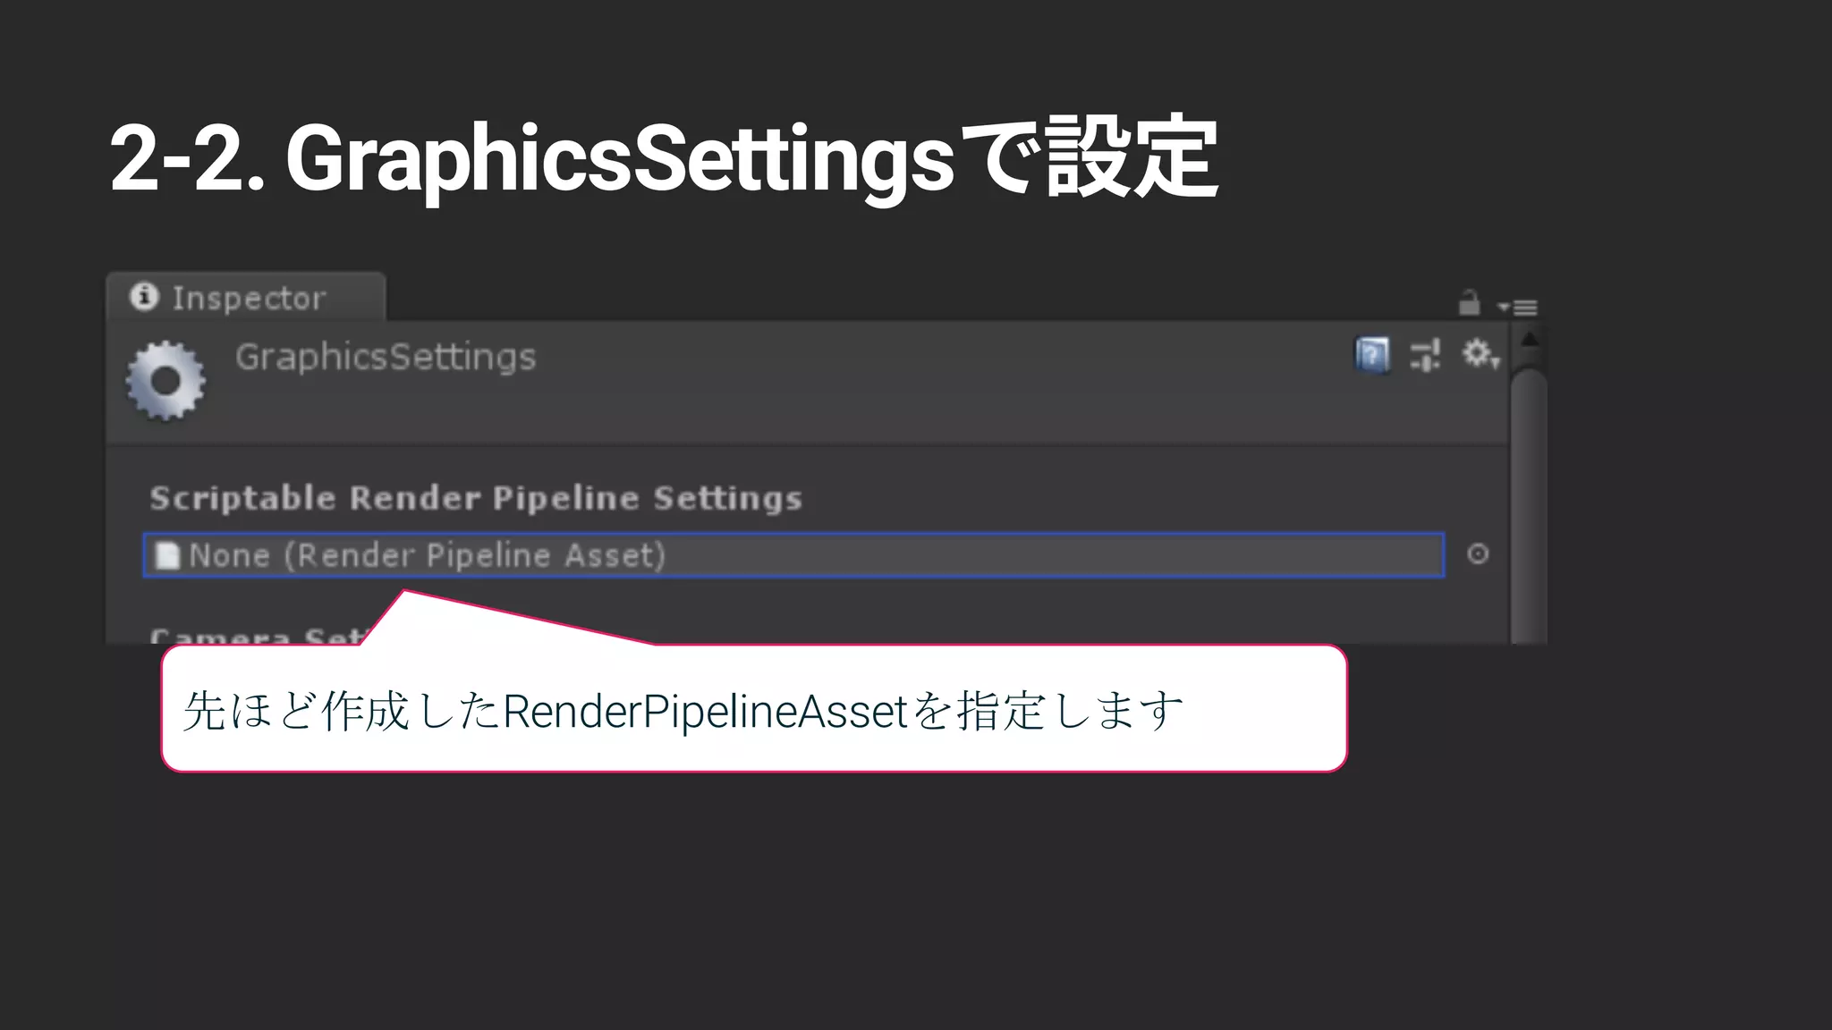Image resolution: width=1832 pixels, height=1030 pixels.
Task: Click the info icon on Inspector tab
Action: (144, 296)
